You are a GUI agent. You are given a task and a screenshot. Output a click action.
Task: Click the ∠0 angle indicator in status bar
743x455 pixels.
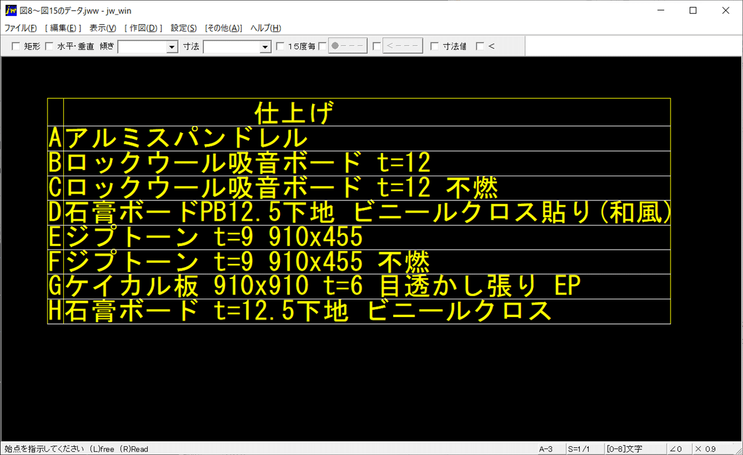[677, 449]
